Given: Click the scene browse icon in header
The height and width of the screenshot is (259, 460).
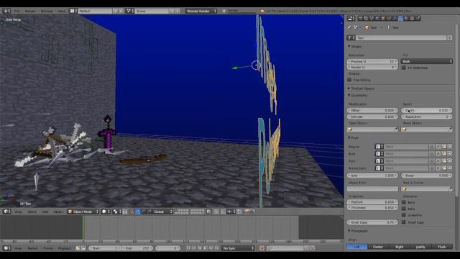Looking at the screenshot, I should (x=129, y=11).
